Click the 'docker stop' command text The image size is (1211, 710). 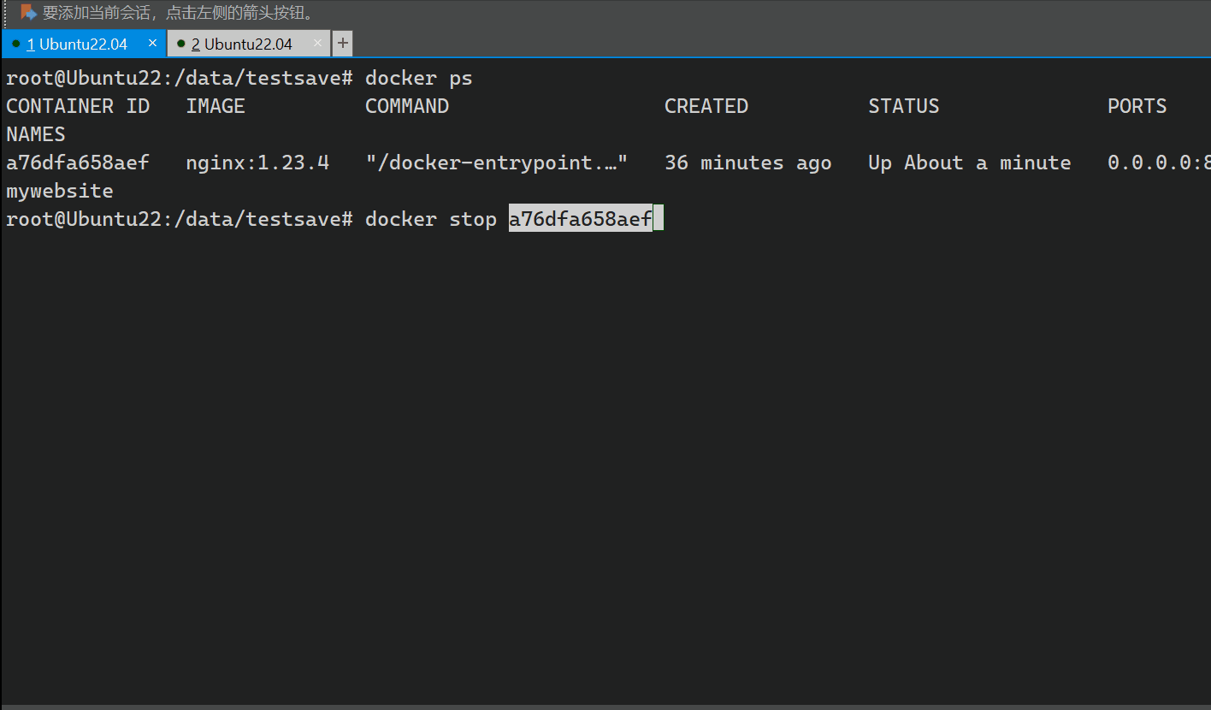click(x=431, y=219)
